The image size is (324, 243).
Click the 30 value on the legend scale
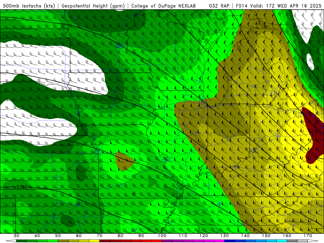pyautogui.click(x=16, y=236)
